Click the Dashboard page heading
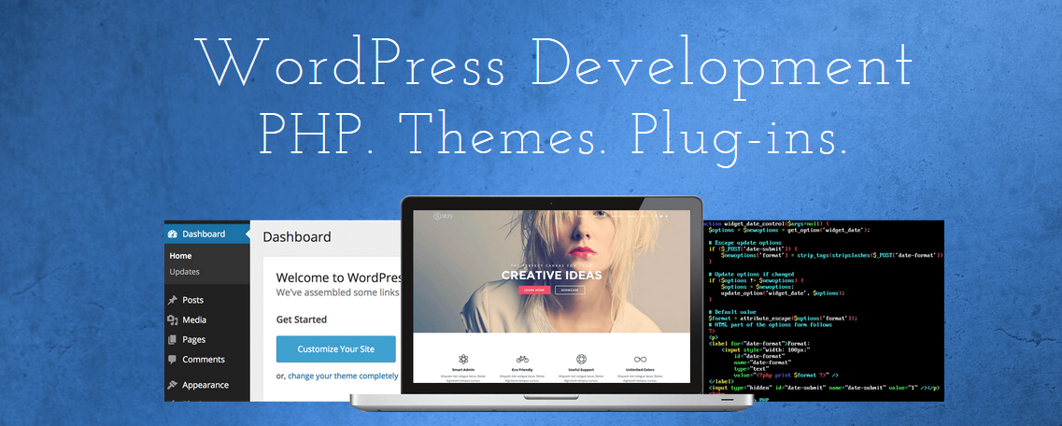Image resolution: width=1062 pixels, height=426 pixels. tap(297, 237)
